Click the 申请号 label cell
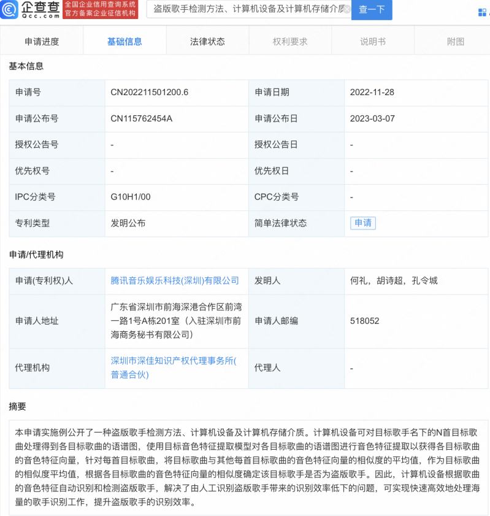The width and height of the screenshot is (490, 516). (x=57, y=93)
